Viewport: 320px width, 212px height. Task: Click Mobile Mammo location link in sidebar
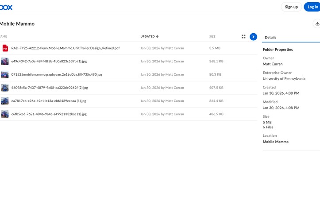[x=275, y=142]
